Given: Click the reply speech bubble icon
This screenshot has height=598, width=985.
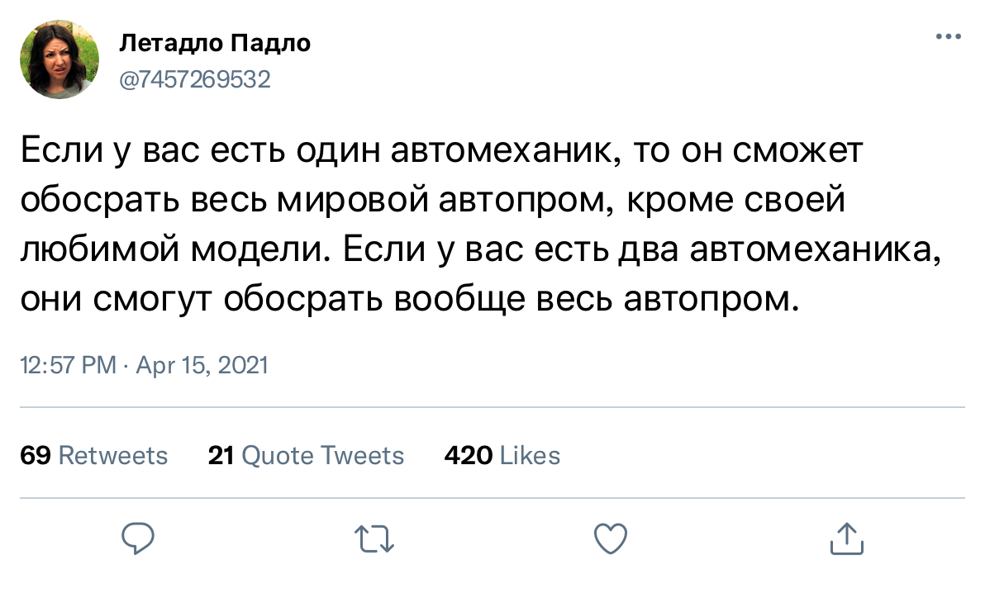Looking at the screenshot, I should pyautogui.click(x=139, y=539).
